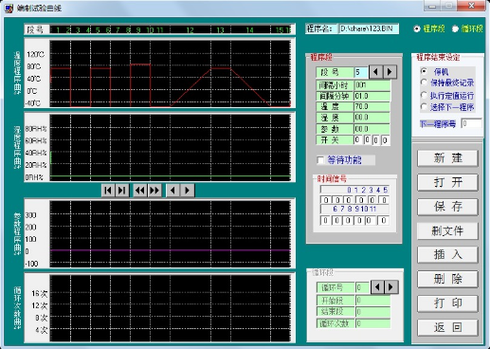
Task: Decrease 循环号 with left arrow
Action: [x=377, y=287]
